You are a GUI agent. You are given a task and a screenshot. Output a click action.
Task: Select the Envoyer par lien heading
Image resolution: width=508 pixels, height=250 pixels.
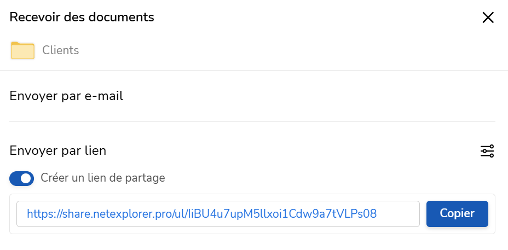pos(58,151)
